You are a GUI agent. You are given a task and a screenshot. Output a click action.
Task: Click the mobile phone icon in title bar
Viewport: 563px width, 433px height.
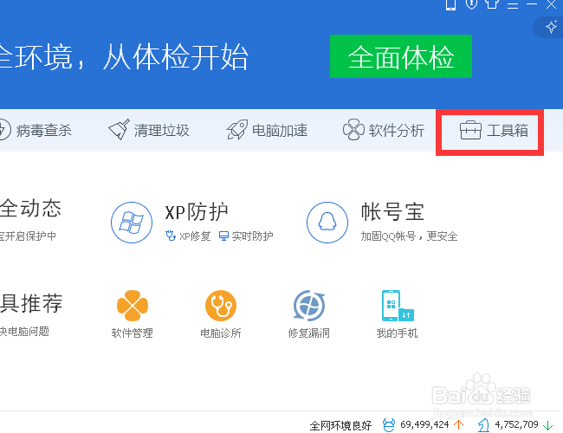(x=450, y=4)
